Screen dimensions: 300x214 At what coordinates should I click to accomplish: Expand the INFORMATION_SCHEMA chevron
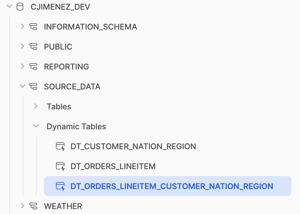coord(22,27)
